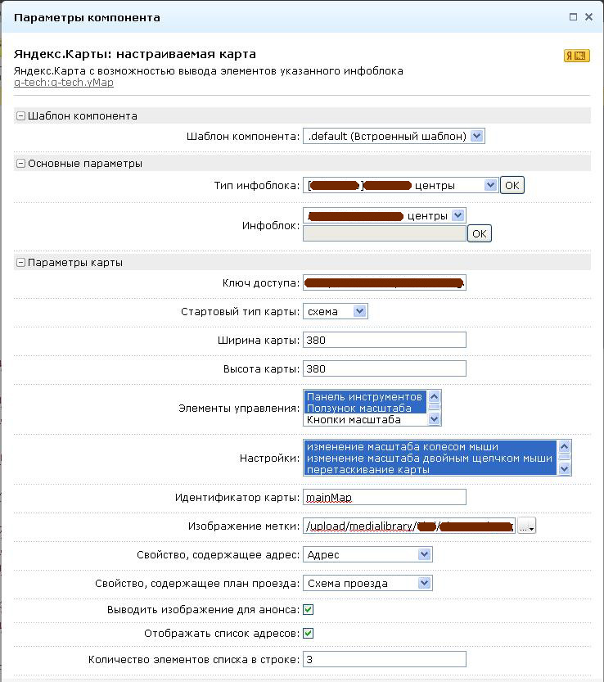Image resolution: width=604 pixels, height=682 pixels.
Task: Click OK next to Инфоблок field
Action: click(x=480, y=233)
